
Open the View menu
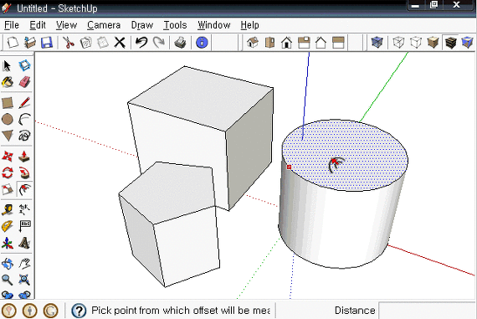click(66, 25)
